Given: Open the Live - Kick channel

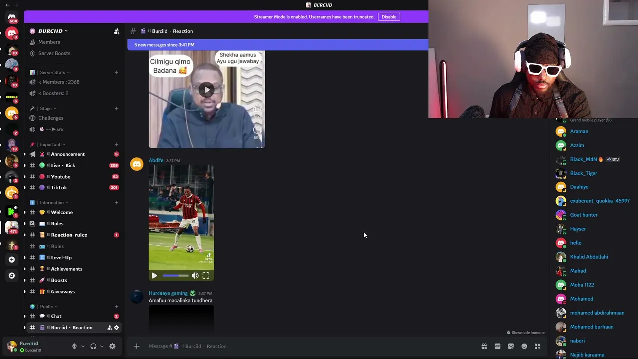Looking at the screenshot, I should [x=74, y=165].
